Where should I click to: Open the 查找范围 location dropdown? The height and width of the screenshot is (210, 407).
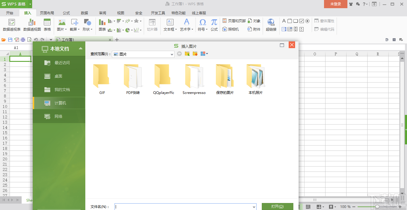tap(172, 54)
